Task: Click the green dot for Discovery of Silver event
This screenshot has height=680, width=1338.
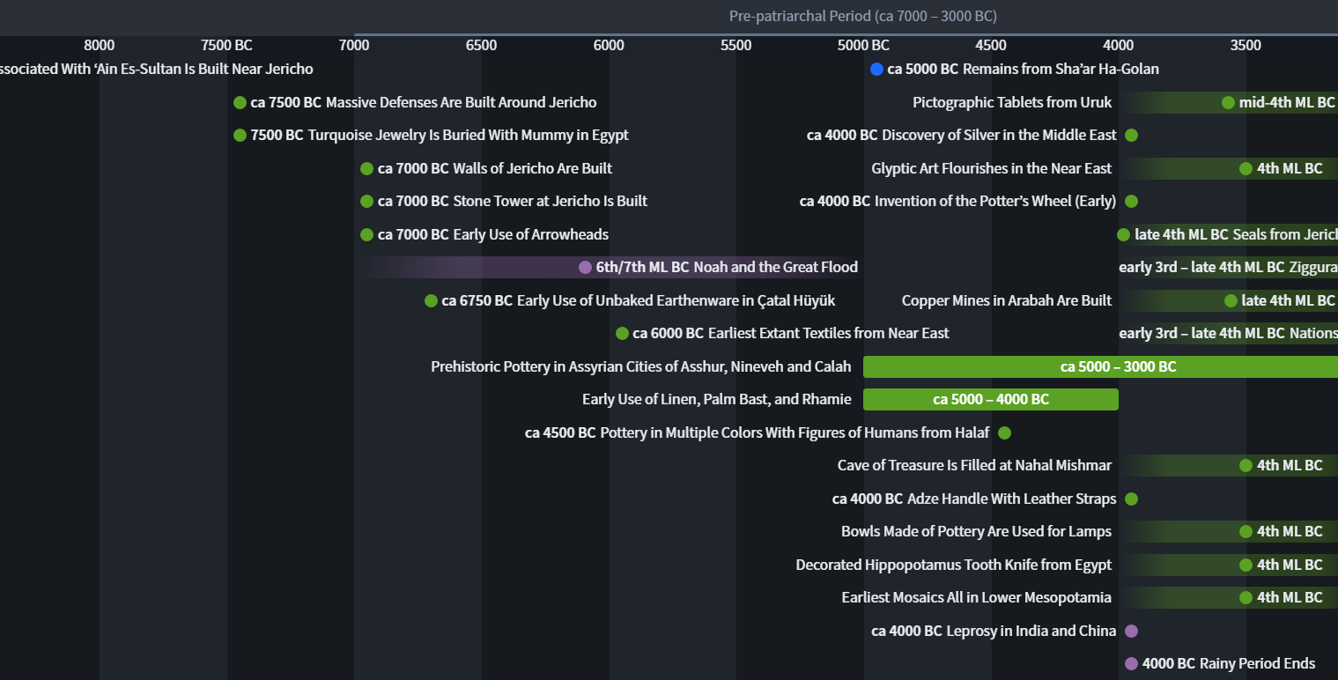Action: pyautogui.click(x=1132, y=135)
